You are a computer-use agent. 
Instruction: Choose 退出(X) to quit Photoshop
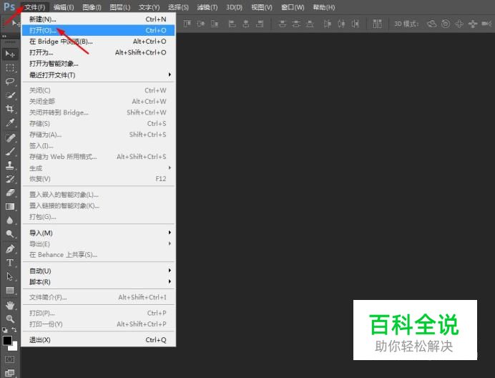[x=98, y=340]
